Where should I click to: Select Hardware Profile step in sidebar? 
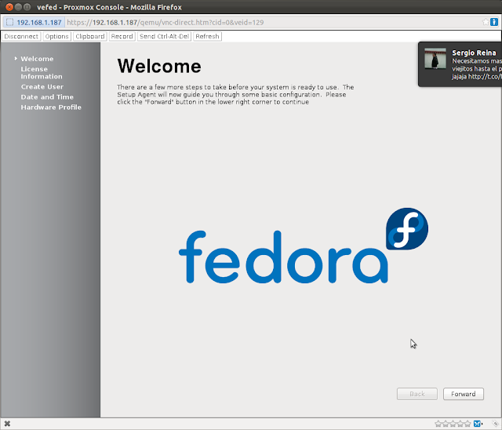(x=51, y=107)
